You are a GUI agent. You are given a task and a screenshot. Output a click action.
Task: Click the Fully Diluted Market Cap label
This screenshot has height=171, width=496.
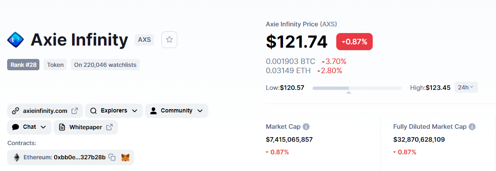[x=430, y=127]
